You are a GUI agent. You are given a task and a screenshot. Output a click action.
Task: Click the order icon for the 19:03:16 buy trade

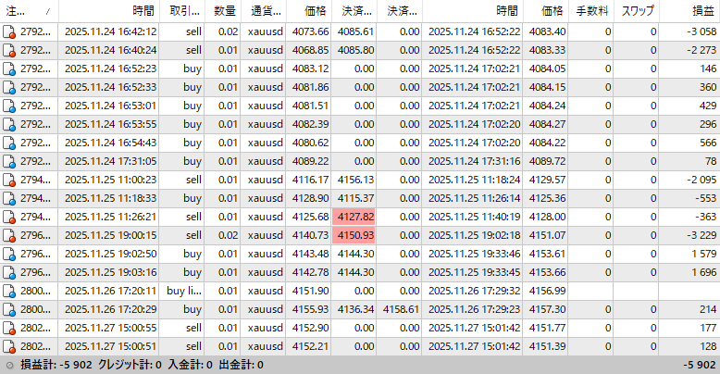[x=10, y=272]
